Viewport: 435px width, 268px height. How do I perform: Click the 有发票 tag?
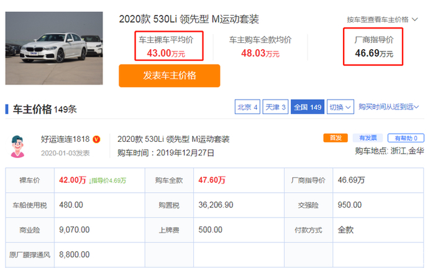(368, 138)
